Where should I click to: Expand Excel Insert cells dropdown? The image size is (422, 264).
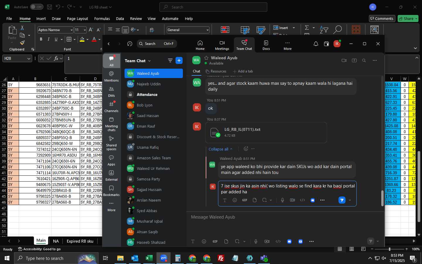(x=294, y=28)
